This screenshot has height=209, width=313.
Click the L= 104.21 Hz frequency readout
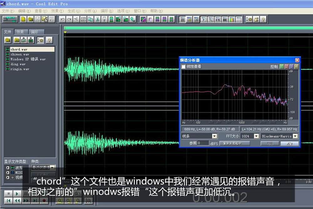(x=269, y=129)
